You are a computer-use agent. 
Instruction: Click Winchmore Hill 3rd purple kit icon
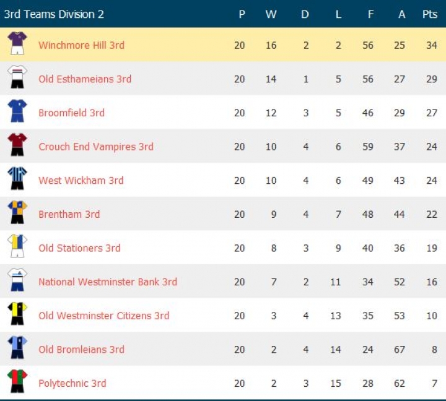17,43
